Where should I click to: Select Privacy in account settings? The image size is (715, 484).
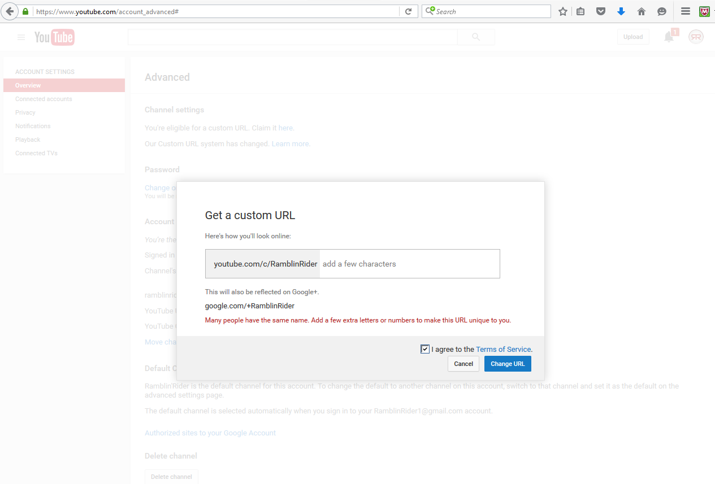pyautogui.click(x=25, y=112)
